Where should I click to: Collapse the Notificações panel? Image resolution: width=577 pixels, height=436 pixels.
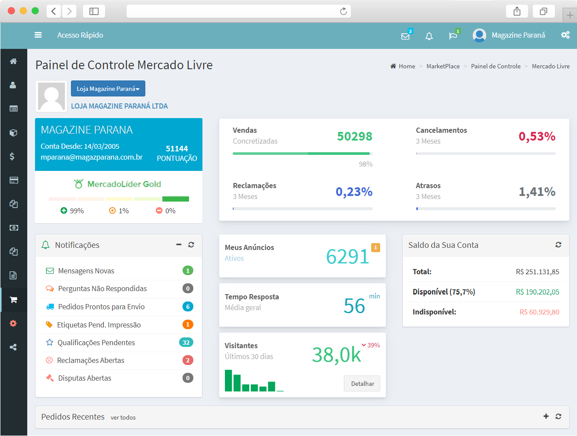tap(179, 245)
